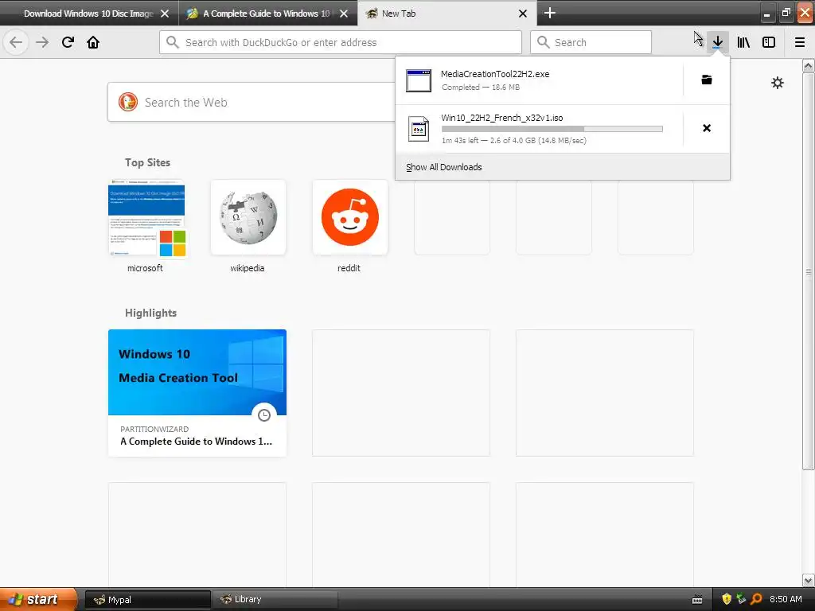
Task: Click the taskbar clock 8:50 AM
Action: [x=786, y=599]
